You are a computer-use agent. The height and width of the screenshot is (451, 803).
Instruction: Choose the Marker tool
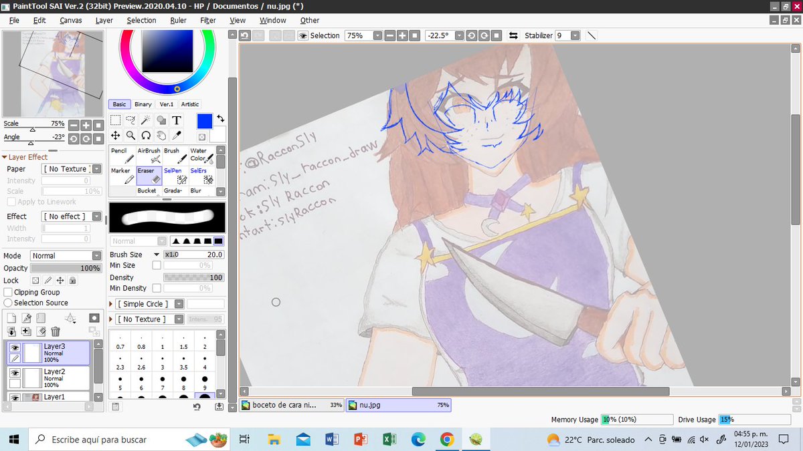coord(122,175)
